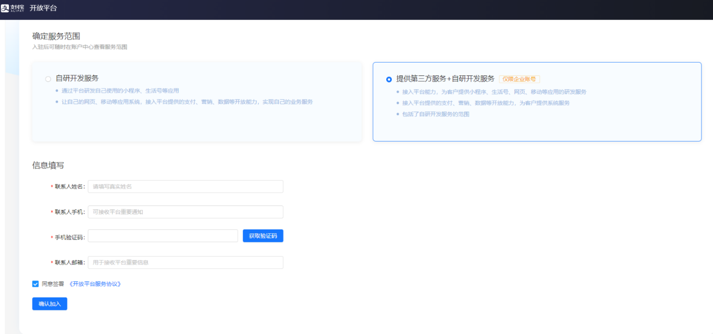
Task: Click the Alipay logo in the header
Action: pos(12,8)
